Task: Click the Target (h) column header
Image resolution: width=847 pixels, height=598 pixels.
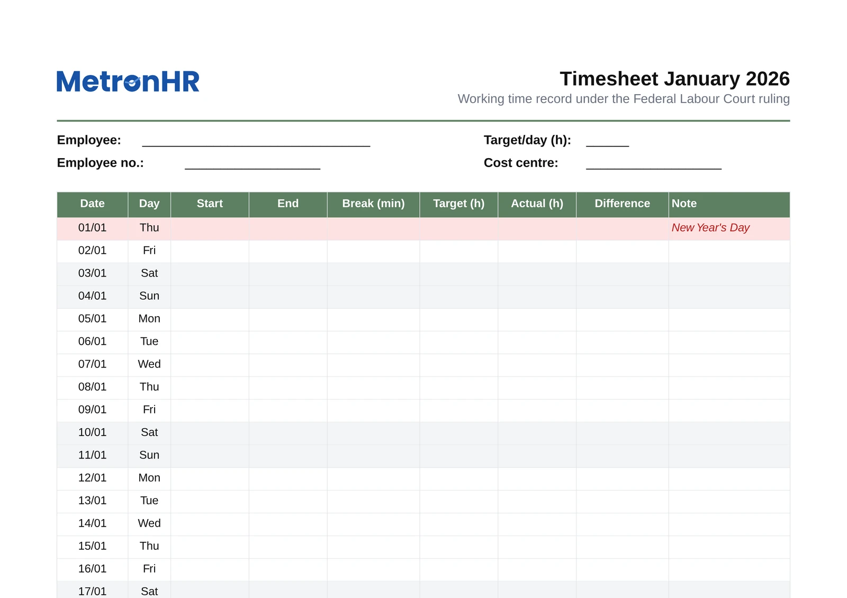Action: tap(459, 204)
